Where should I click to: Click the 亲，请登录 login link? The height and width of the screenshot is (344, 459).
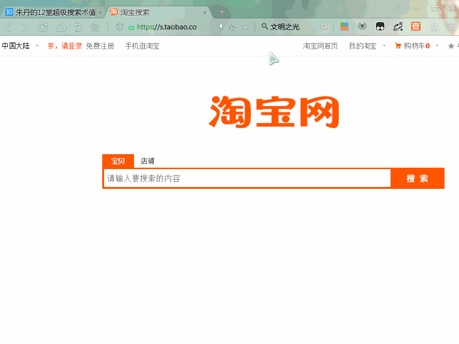[65, 46]
